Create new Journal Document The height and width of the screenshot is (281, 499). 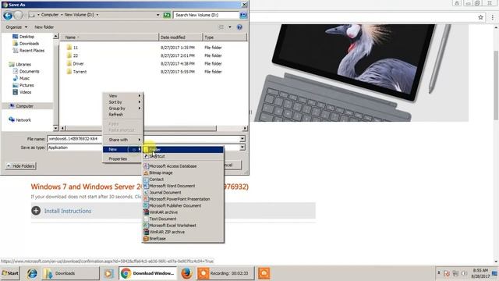183,193
